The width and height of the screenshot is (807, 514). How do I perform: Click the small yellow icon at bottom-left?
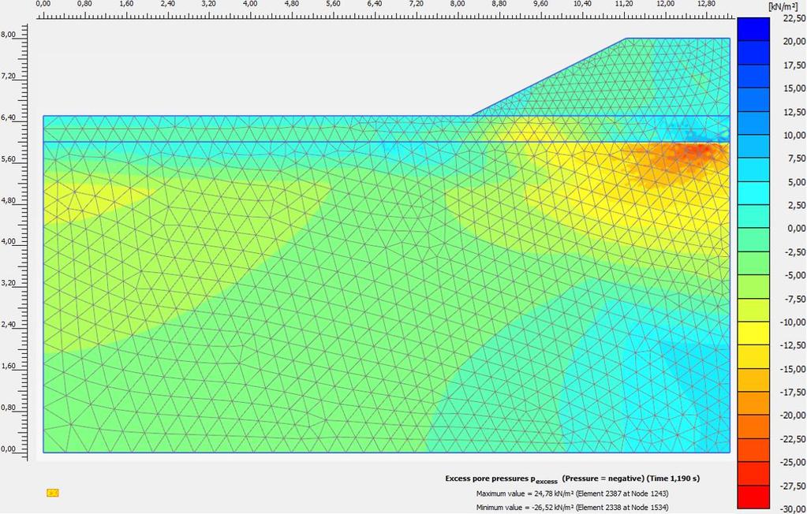(53, 493)
